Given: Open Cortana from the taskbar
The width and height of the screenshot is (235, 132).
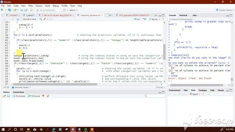Looking at the screenshot, I should click(x=15, y=129).
